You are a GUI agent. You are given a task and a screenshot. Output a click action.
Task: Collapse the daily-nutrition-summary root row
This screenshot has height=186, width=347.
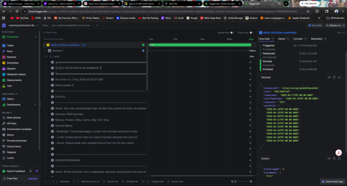[x=44, y=45]
